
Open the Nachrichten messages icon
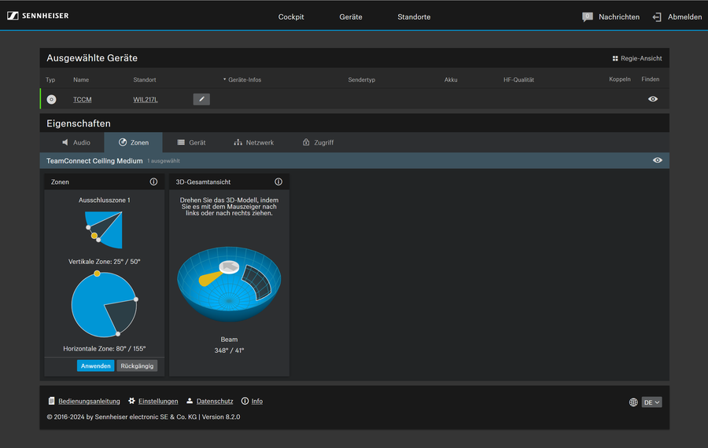coord(587,17)
